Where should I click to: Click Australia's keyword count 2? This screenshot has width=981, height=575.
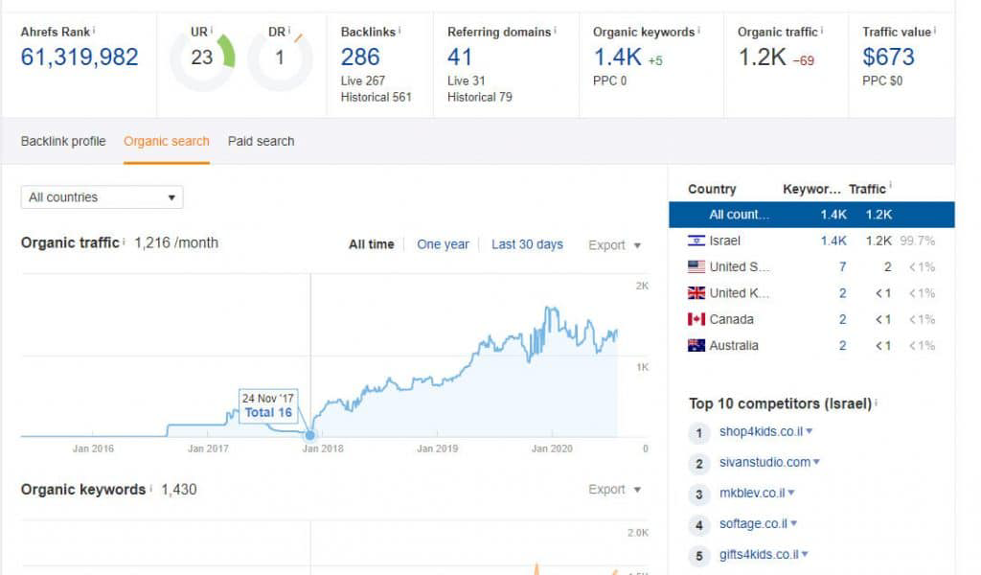pyautogui.click(x=843, y=346)
